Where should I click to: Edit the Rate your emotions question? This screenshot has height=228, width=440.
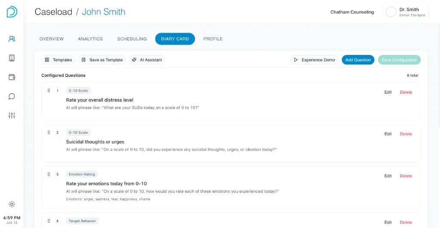click(x=388, y=176)
